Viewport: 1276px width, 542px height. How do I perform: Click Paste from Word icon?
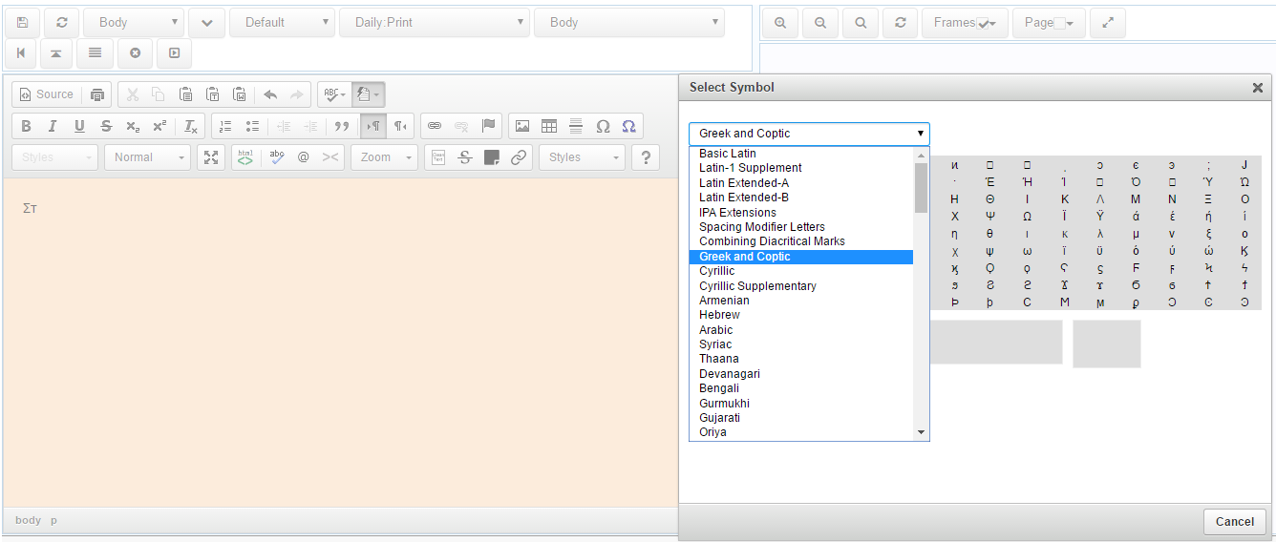[240, 94]
